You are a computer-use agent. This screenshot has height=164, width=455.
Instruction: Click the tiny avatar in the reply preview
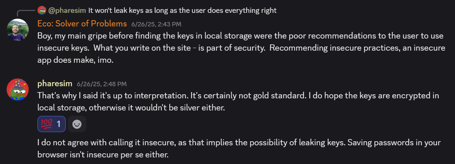(x=41, y=10)
